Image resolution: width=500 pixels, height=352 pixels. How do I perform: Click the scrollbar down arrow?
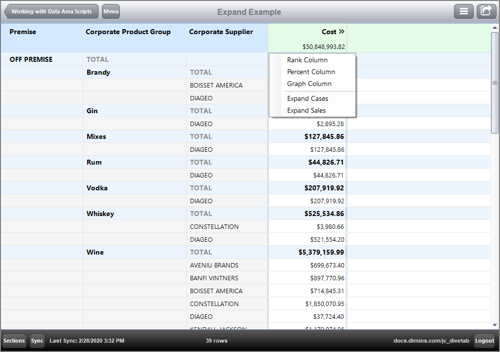(495, 325)
